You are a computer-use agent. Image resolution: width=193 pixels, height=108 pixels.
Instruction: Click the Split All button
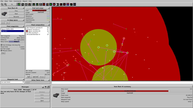coord(35,77)
